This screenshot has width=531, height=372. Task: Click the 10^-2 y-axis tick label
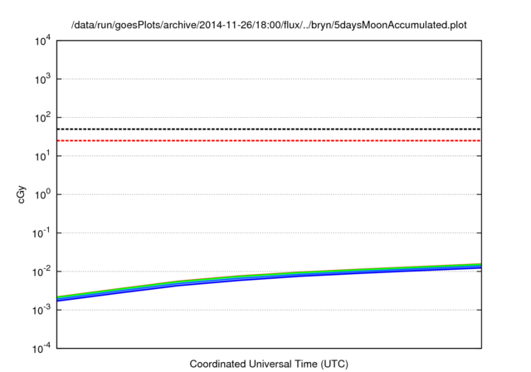(x=41, y=272)
